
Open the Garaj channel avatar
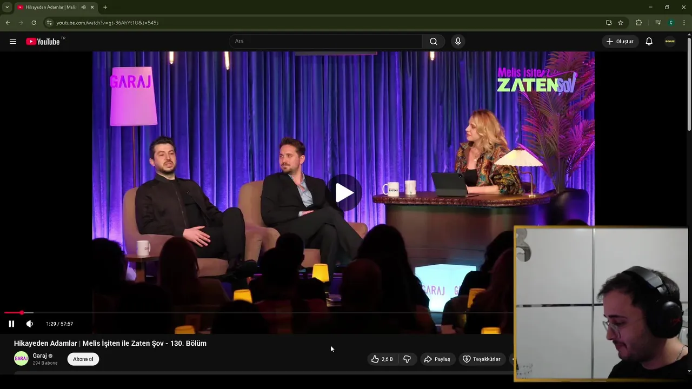pyautogui.click(x=21, y=358)
